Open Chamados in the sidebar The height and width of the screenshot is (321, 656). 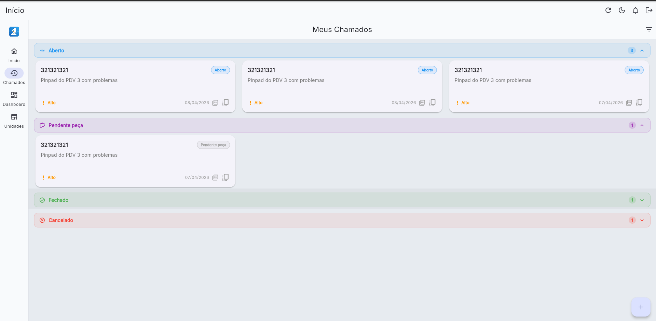pos(14,76)
